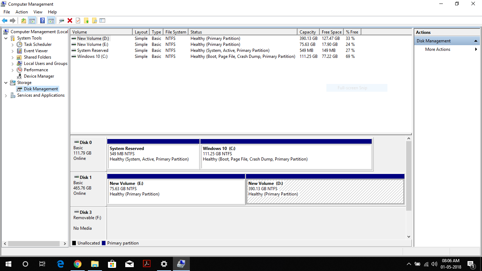Expand Local Users and Groups node

coord(13,64)
